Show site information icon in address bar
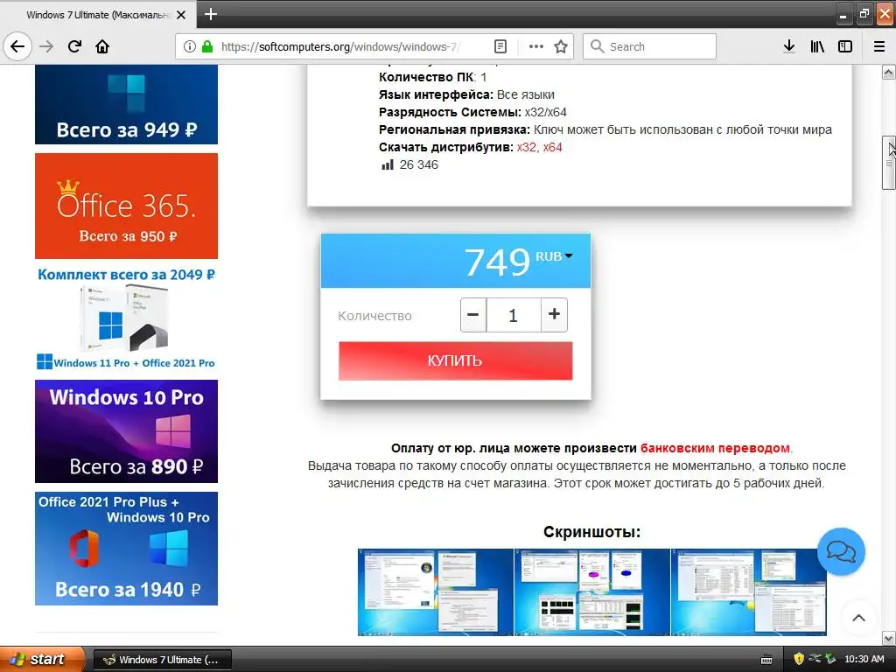 tap(189, 46)
